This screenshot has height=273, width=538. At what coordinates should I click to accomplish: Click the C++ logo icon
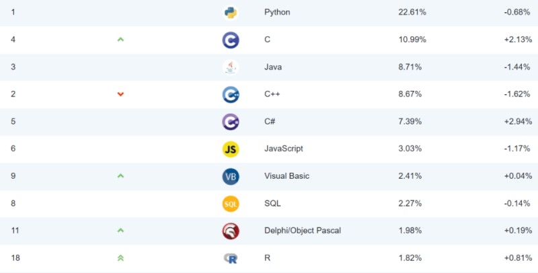coord(231,95)
